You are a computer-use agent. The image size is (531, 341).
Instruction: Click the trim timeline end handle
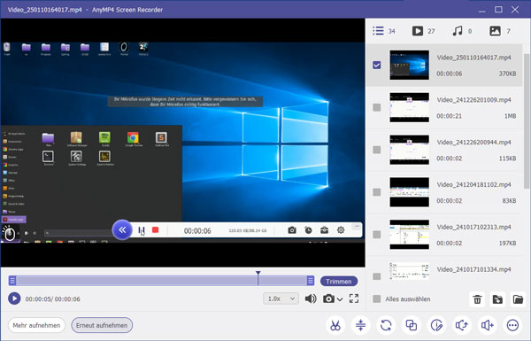point(311,280)
